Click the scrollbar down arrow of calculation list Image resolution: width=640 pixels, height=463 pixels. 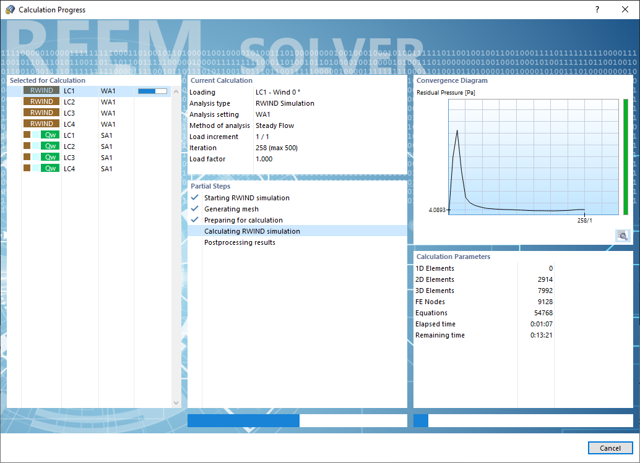(x=175, y=402)
